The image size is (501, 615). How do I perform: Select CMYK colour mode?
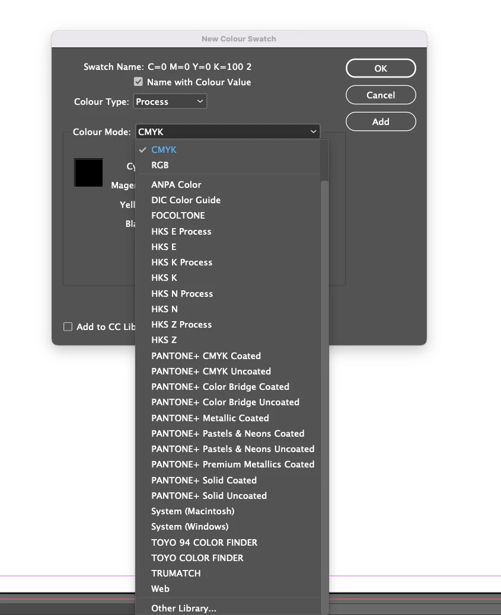228,150
